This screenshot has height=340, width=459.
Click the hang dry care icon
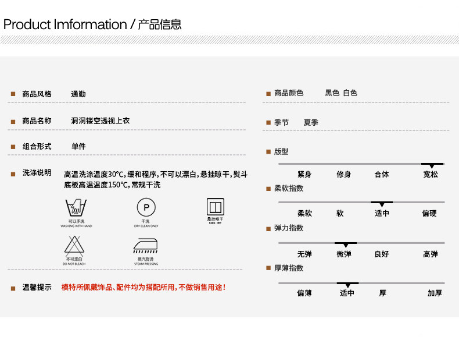(x=216, y=207)
